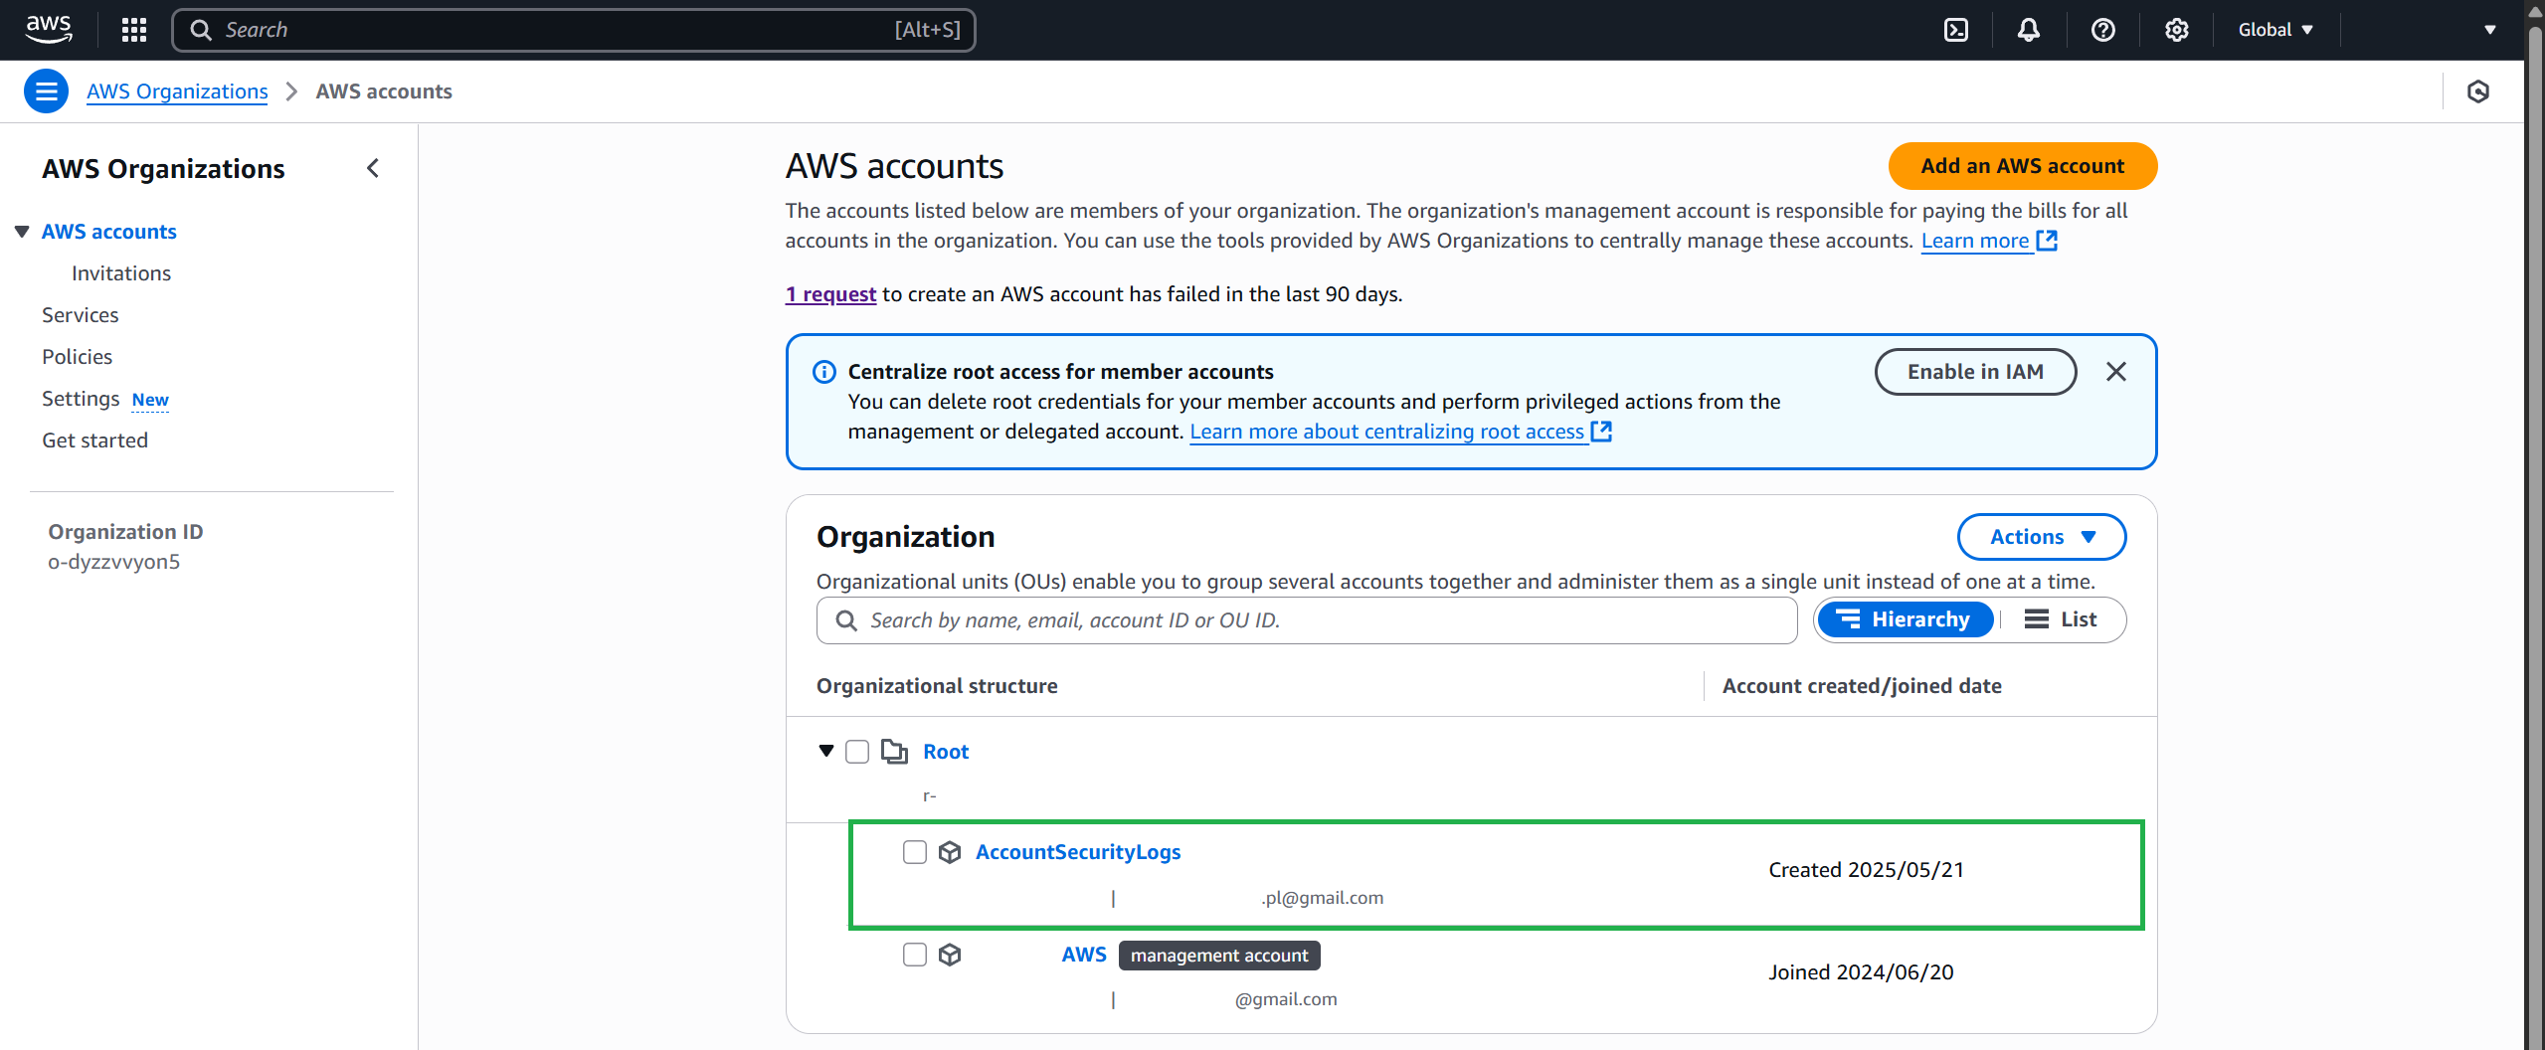This screenshot has height=1050, width=2545.
Task: Select the AccountSecurityLogs account checkbox
Action: pyautogui.click(x=914, y=852)
